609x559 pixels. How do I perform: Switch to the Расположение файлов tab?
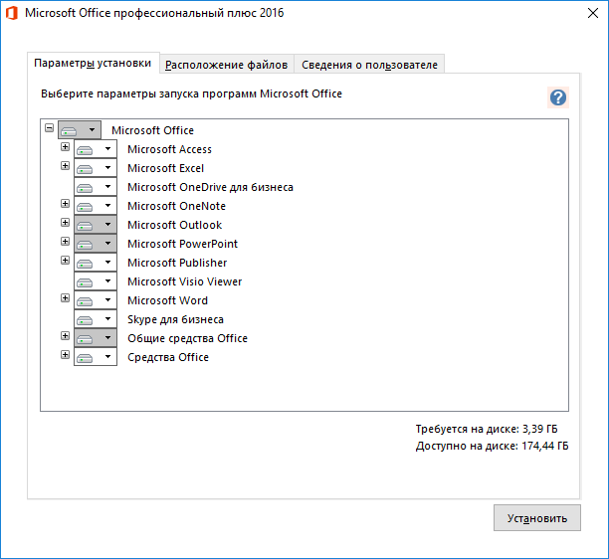(x=227, y=65)
